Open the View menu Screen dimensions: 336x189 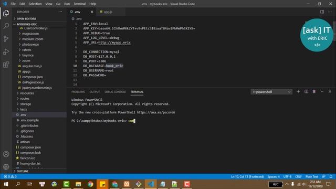coord(49,4)
